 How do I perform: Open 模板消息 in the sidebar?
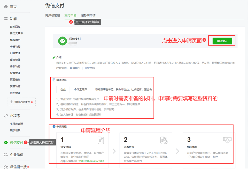15,40
